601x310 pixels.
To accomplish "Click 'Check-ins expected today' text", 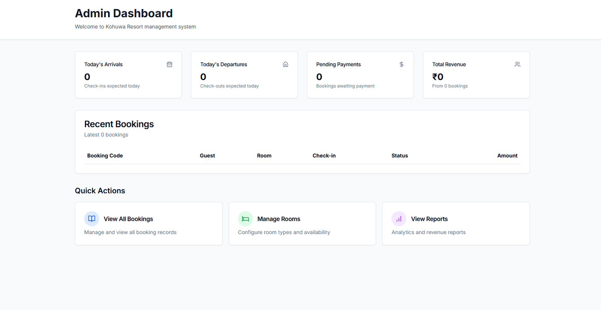I will [112, 86].
